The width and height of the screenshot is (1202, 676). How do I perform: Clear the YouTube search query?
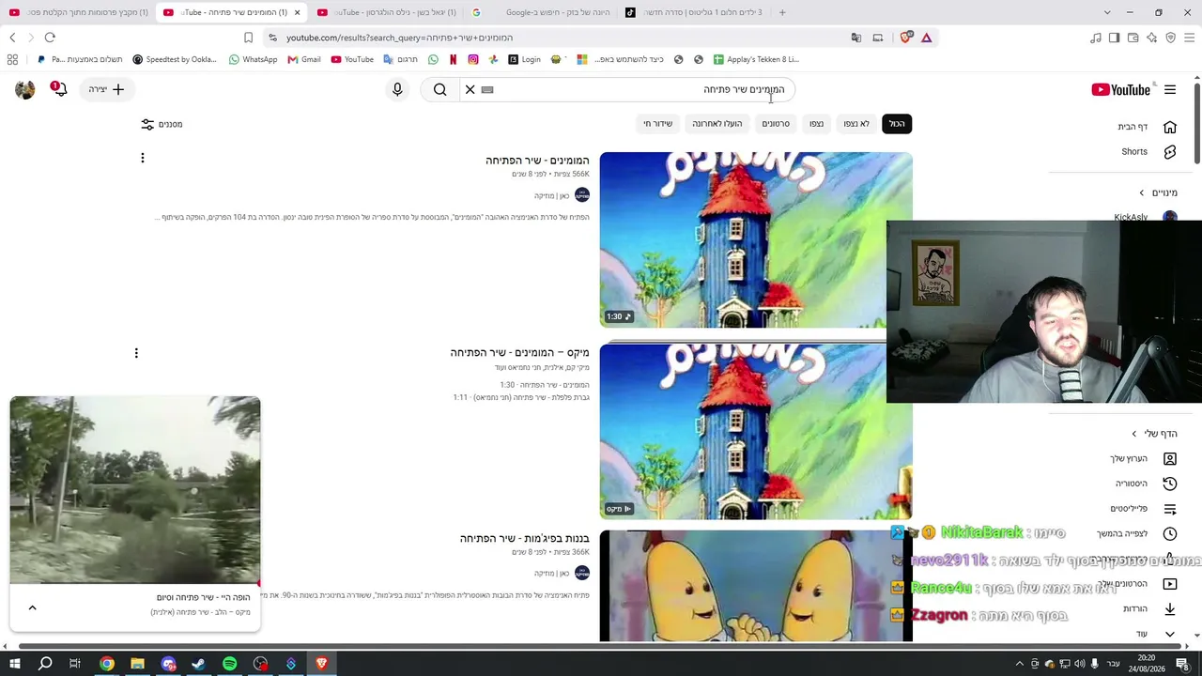click(470, 89)
